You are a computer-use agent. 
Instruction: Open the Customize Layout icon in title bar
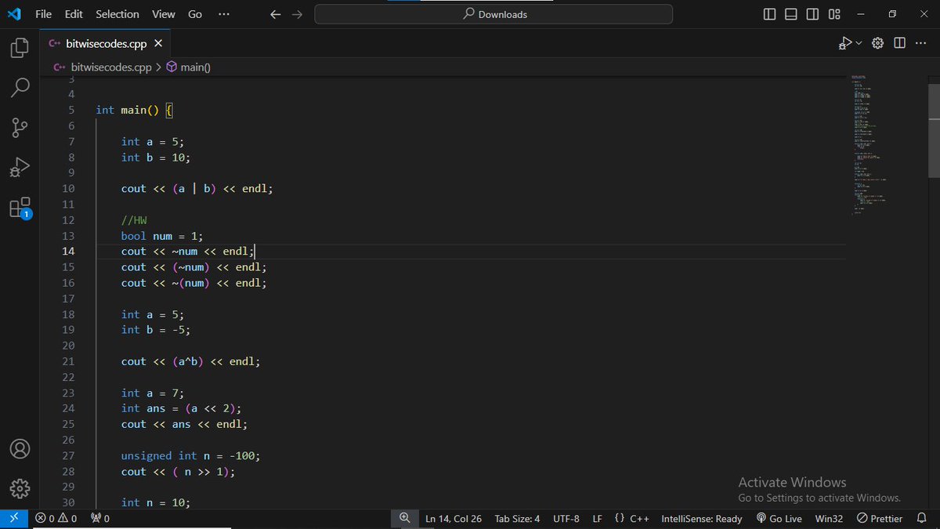point(834,14)
